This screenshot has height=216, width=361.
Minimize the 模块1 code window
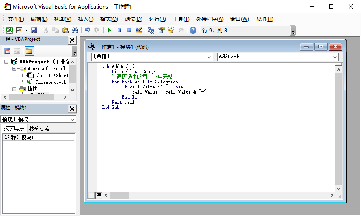click(306, 47)
